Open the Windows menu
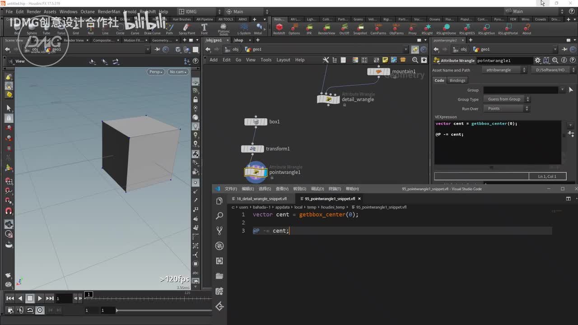578x325 pixels. (x=68, y=12)
